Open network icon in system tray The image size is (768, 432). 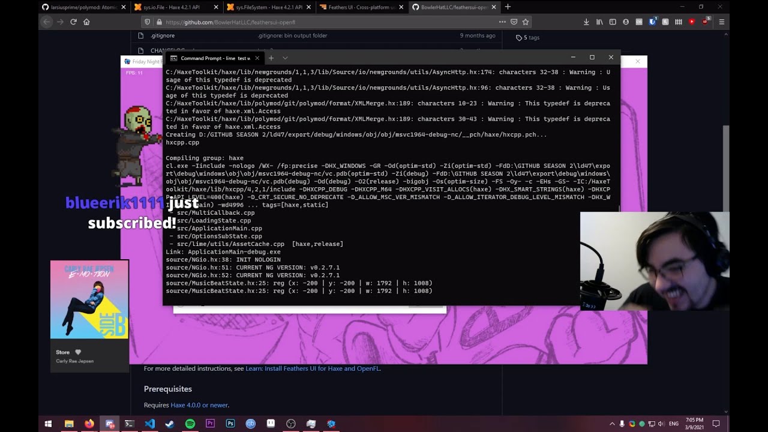(x=652, y=424)
